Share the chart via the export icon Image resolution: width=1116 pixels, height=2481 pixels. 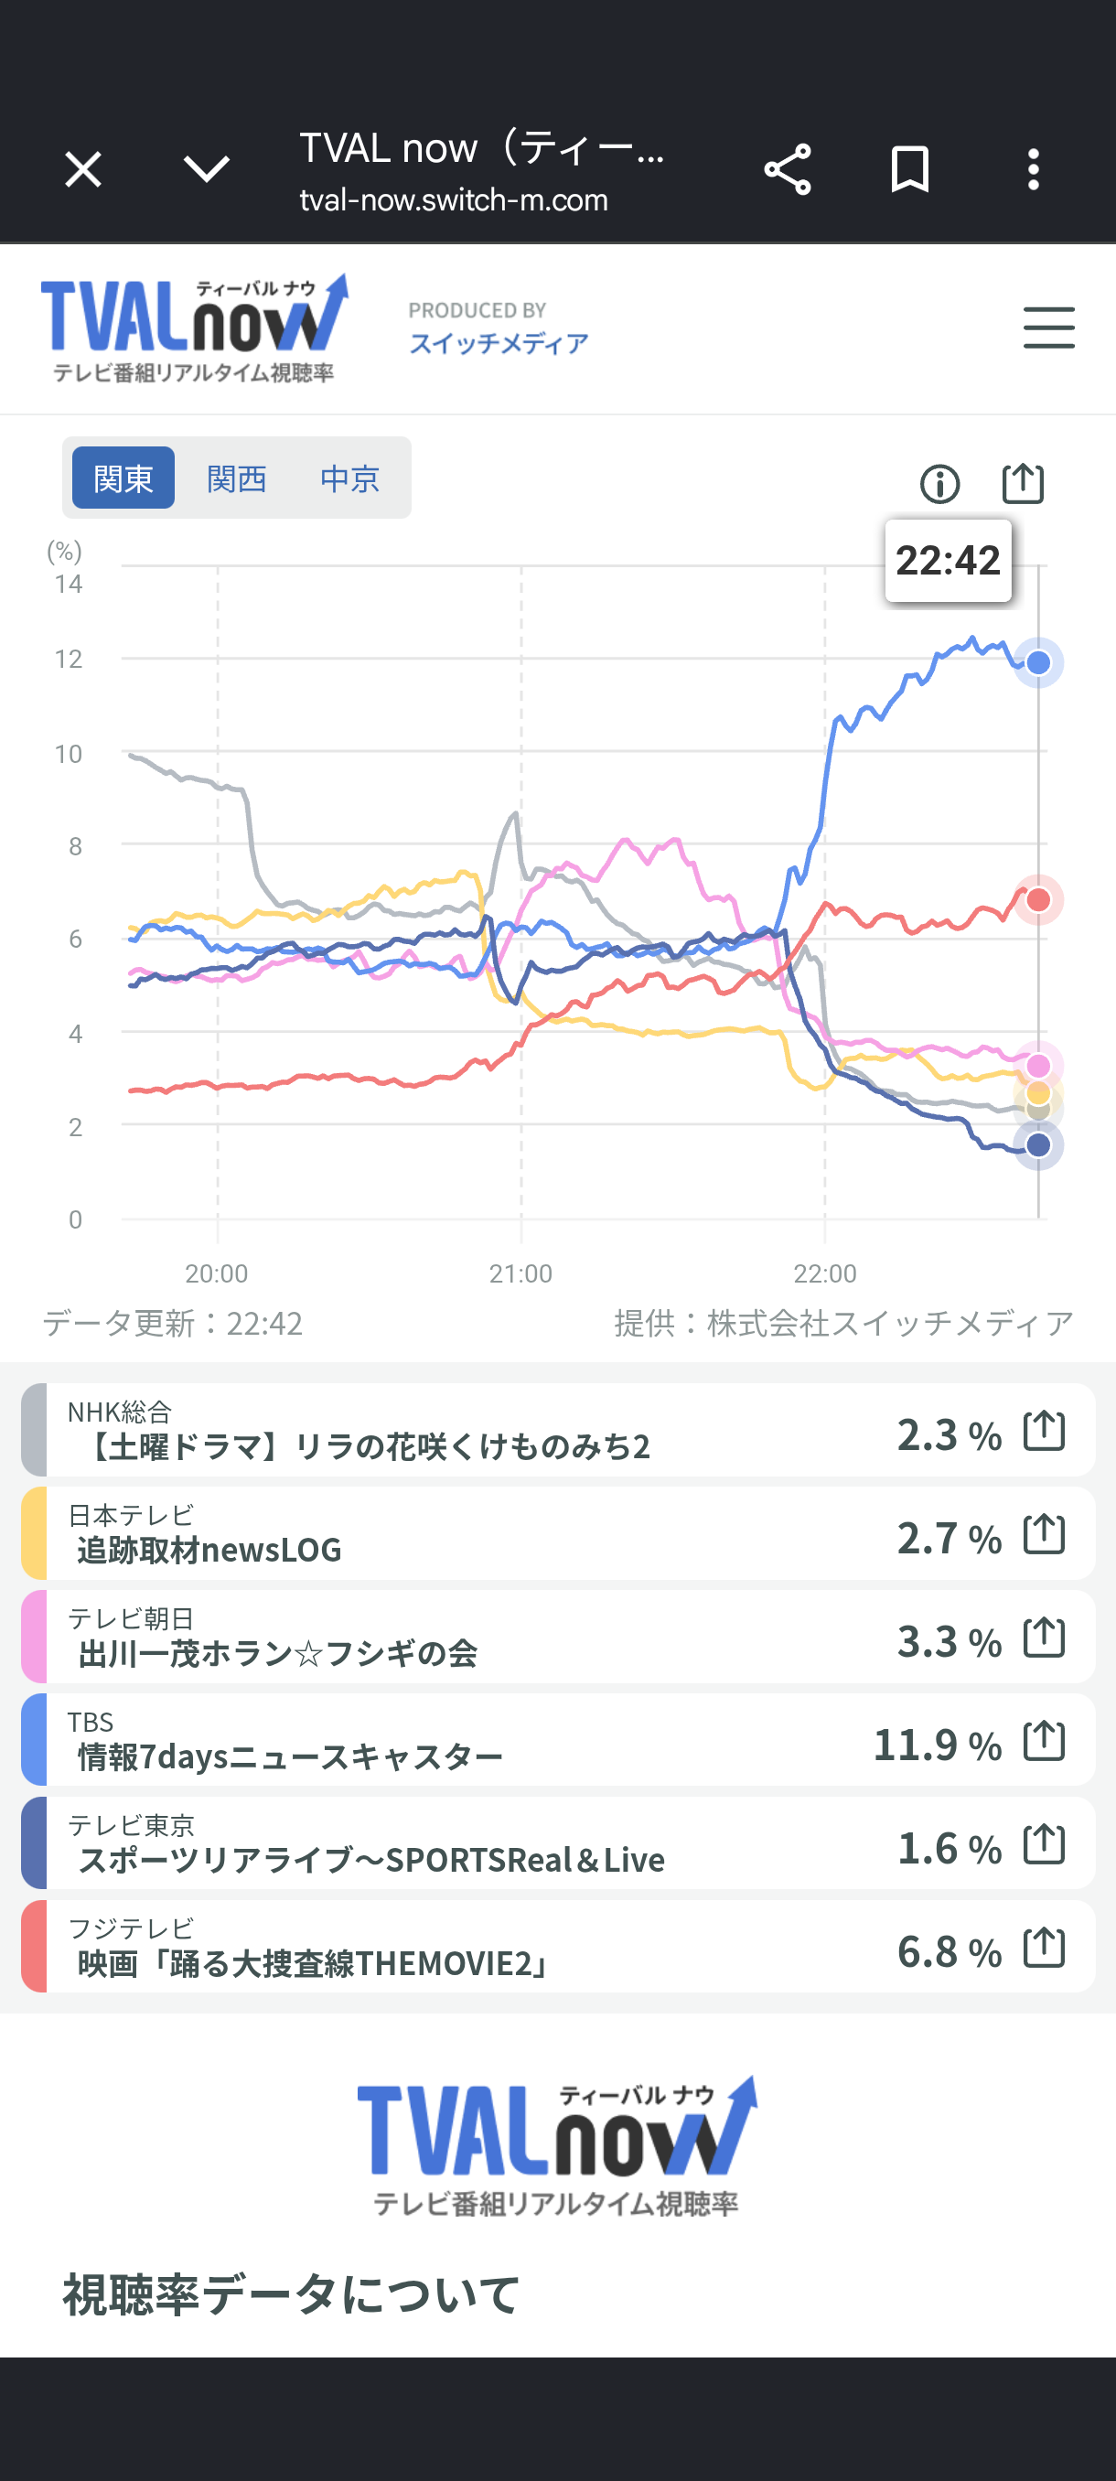1023,482
